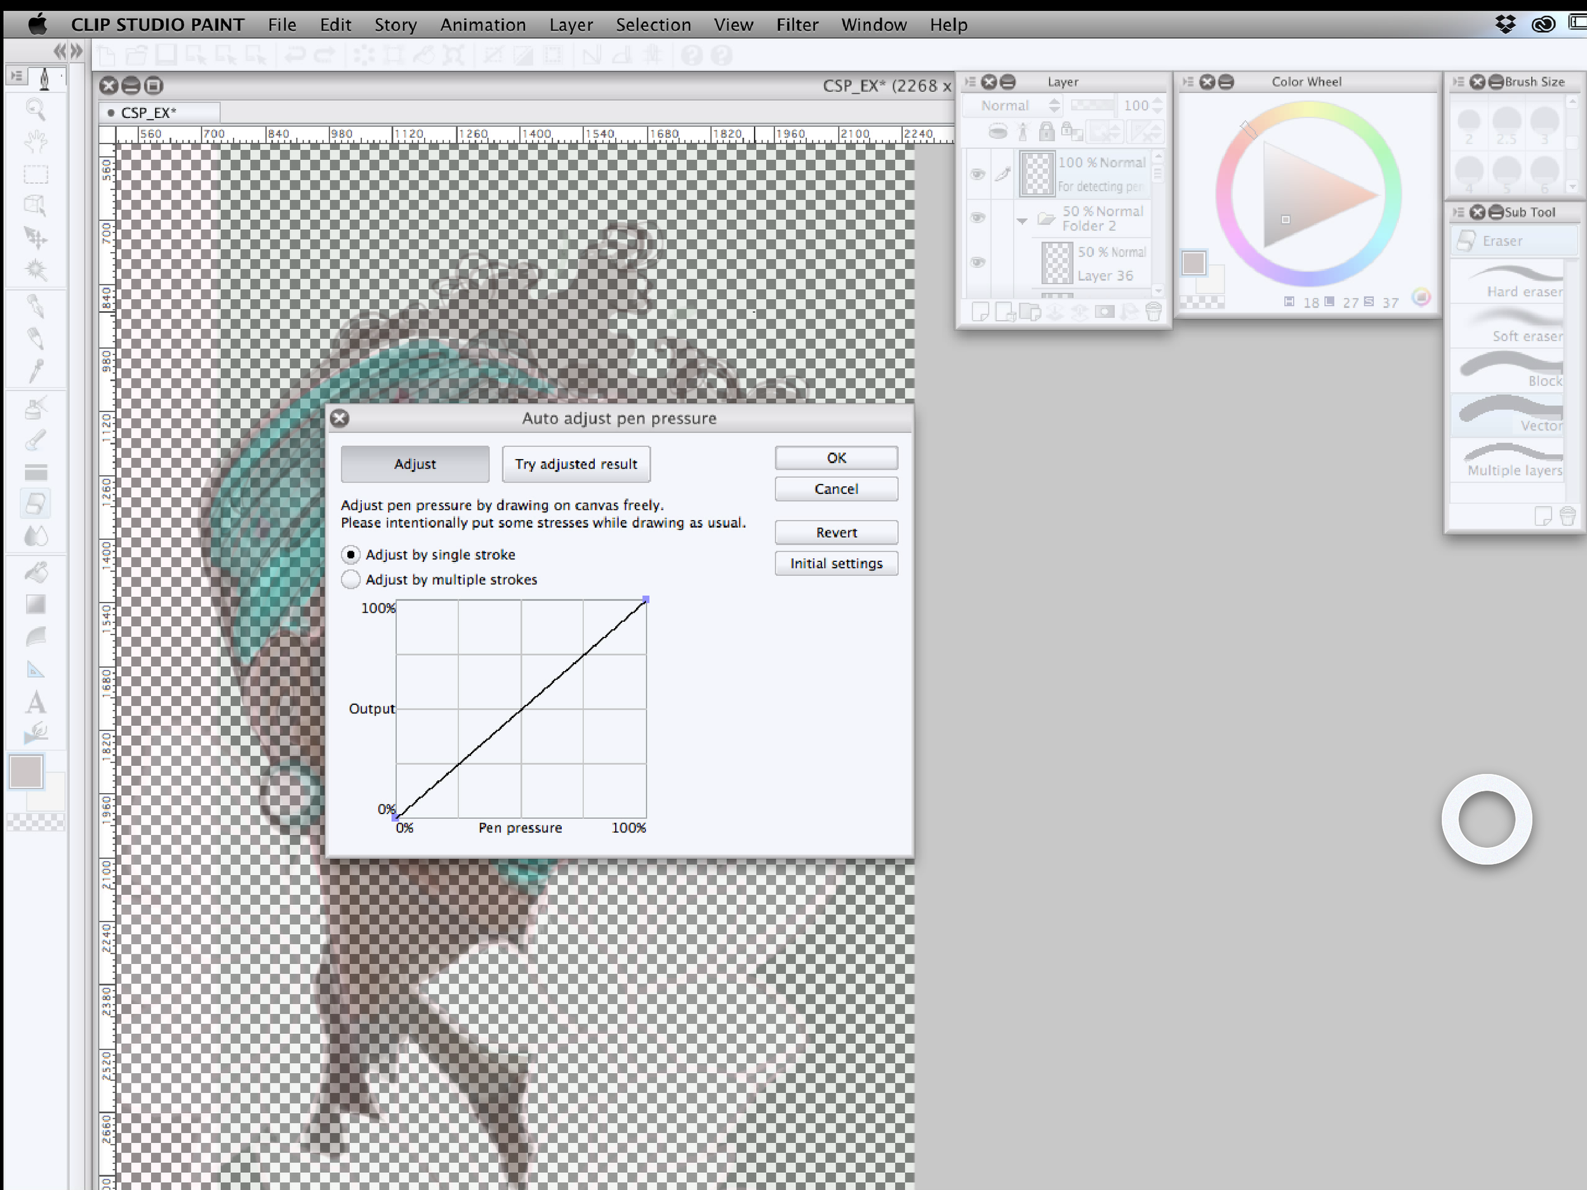Select the Eraser tool in toolbox
The width and height of the screenshot is (1587, 1190).
[36, 504]
